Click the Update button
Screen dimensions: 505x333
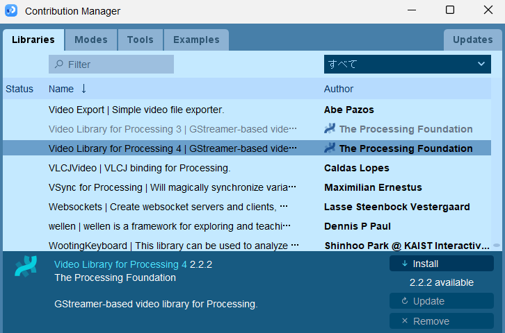pos(441,301)
